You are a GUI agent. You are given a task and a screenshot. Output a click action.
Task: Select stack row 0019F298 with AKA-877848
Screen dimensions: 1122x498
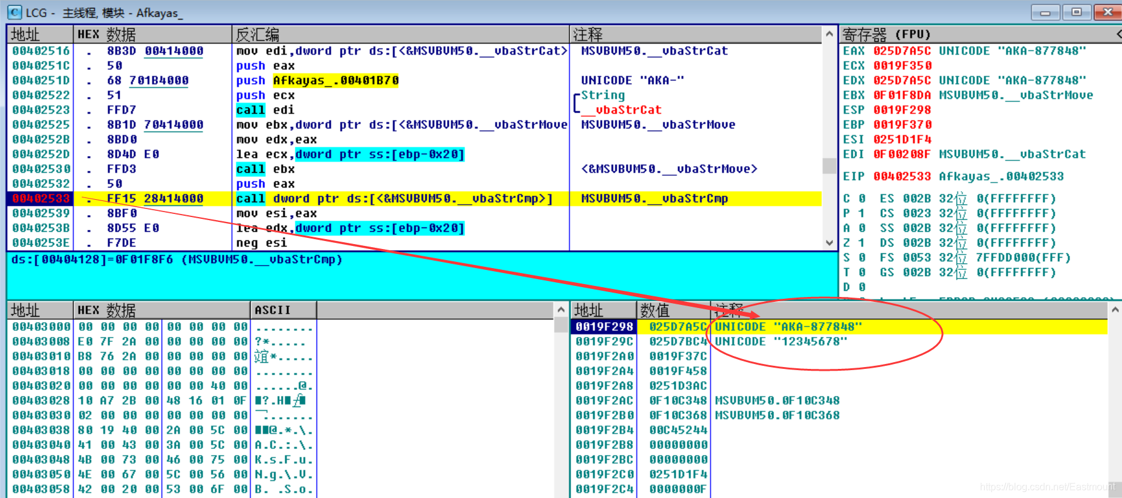(840, 326)
